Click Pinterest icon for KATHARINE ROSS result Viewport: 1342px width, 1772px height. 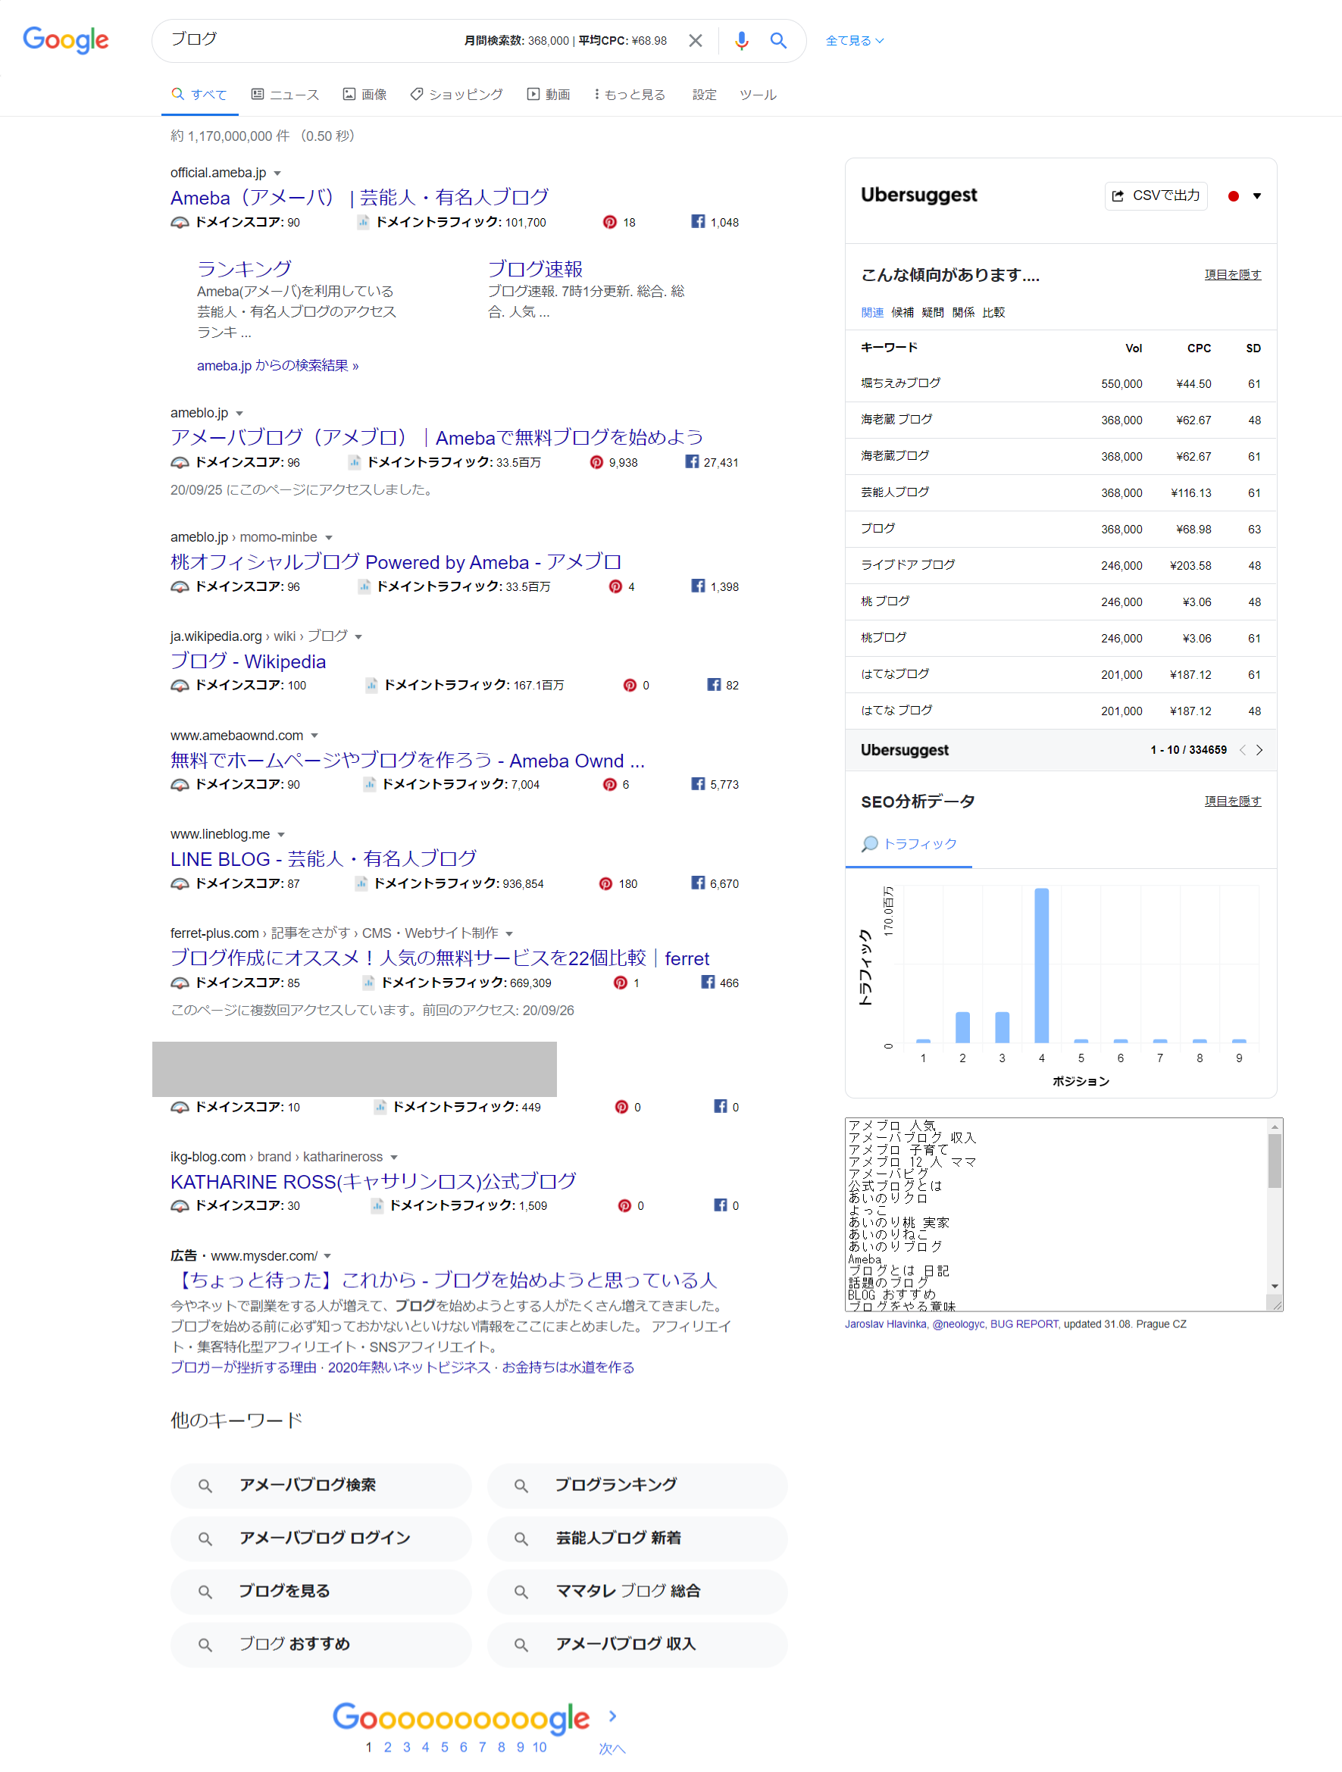point(624,1205)
